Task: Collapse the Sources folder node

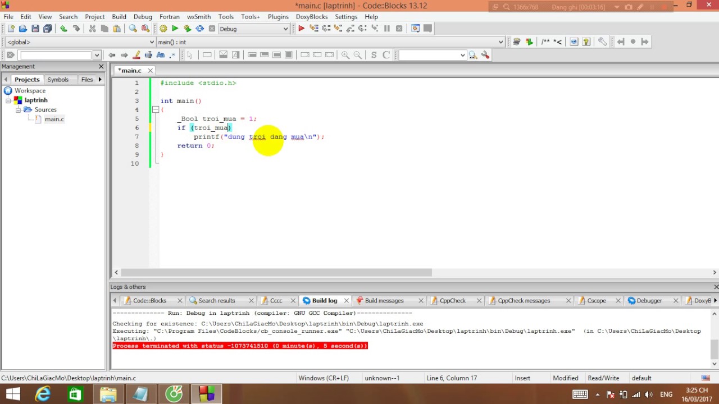Action: click(x=18, y=110)
